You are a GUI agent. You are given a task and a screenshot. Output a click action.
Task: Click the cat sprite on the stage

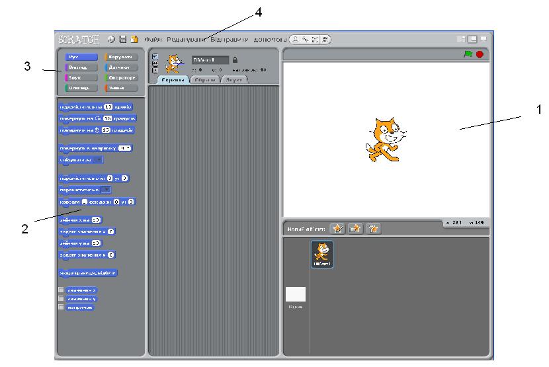click(385, 140)
